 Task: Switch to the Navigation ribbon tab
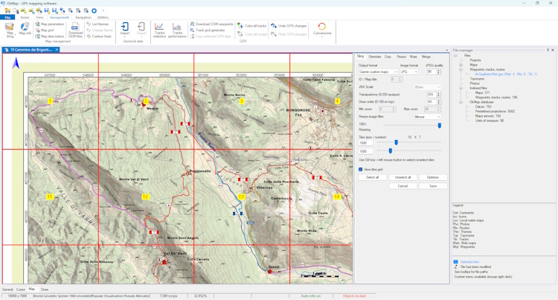coord(83,17)
